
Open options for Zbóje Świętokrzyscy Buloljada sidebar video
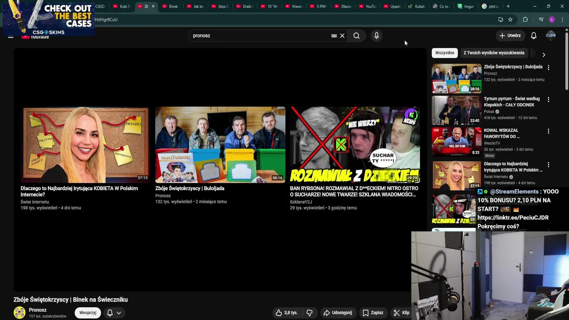click(548, 68)
